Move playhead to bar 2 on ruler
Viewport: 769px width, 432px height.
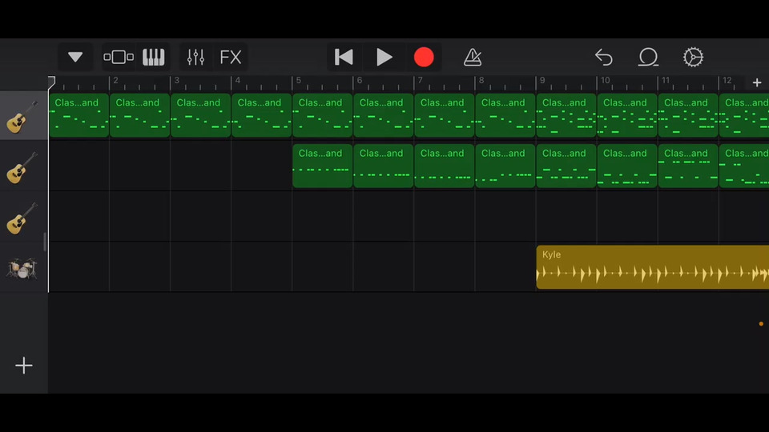[115, 80]
